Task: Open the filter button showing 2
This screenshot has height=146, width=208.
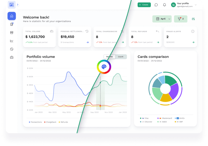Action: tap(180, 19)
